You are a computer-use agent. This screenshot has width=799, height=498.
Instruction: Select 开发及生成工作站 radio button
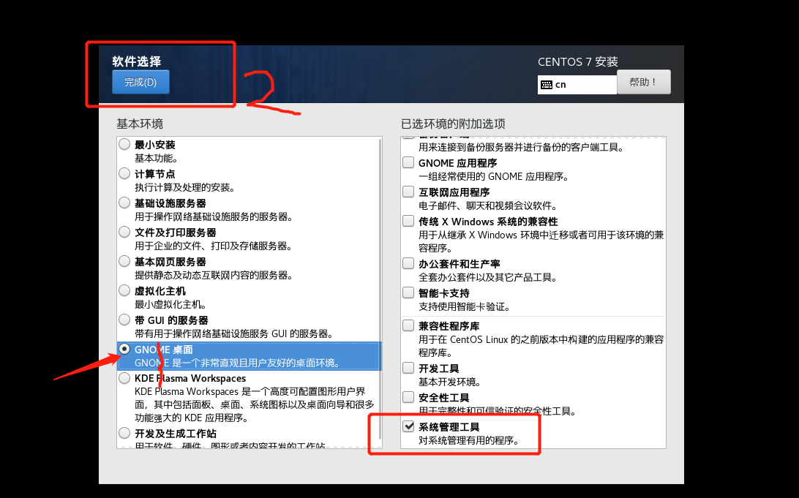coord(124,434)
